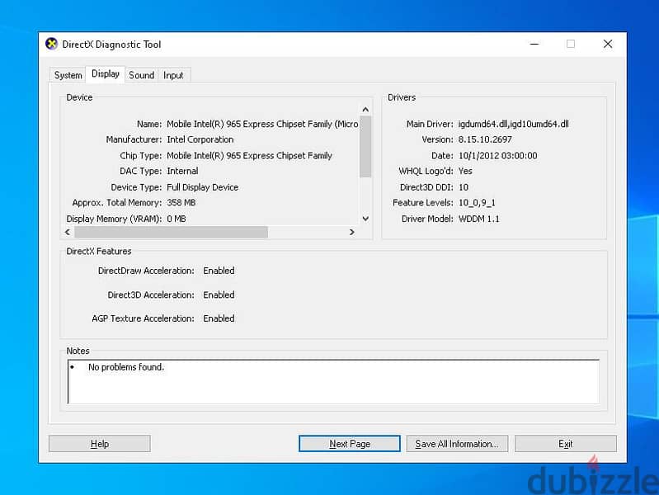Click the '358 MB' total memory value
659x495 pixels.
click(181, 203)
